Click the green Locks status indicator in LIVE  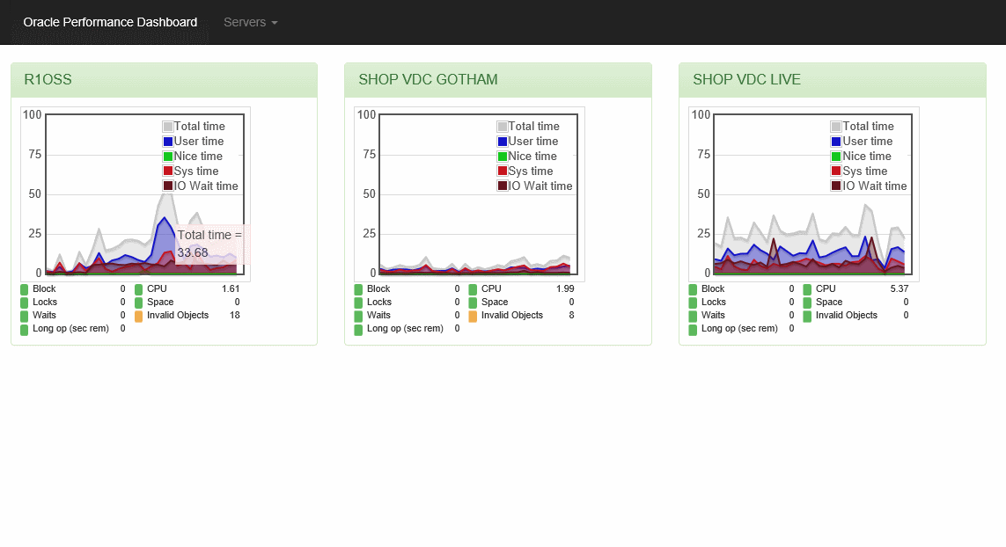click(693, 303)
